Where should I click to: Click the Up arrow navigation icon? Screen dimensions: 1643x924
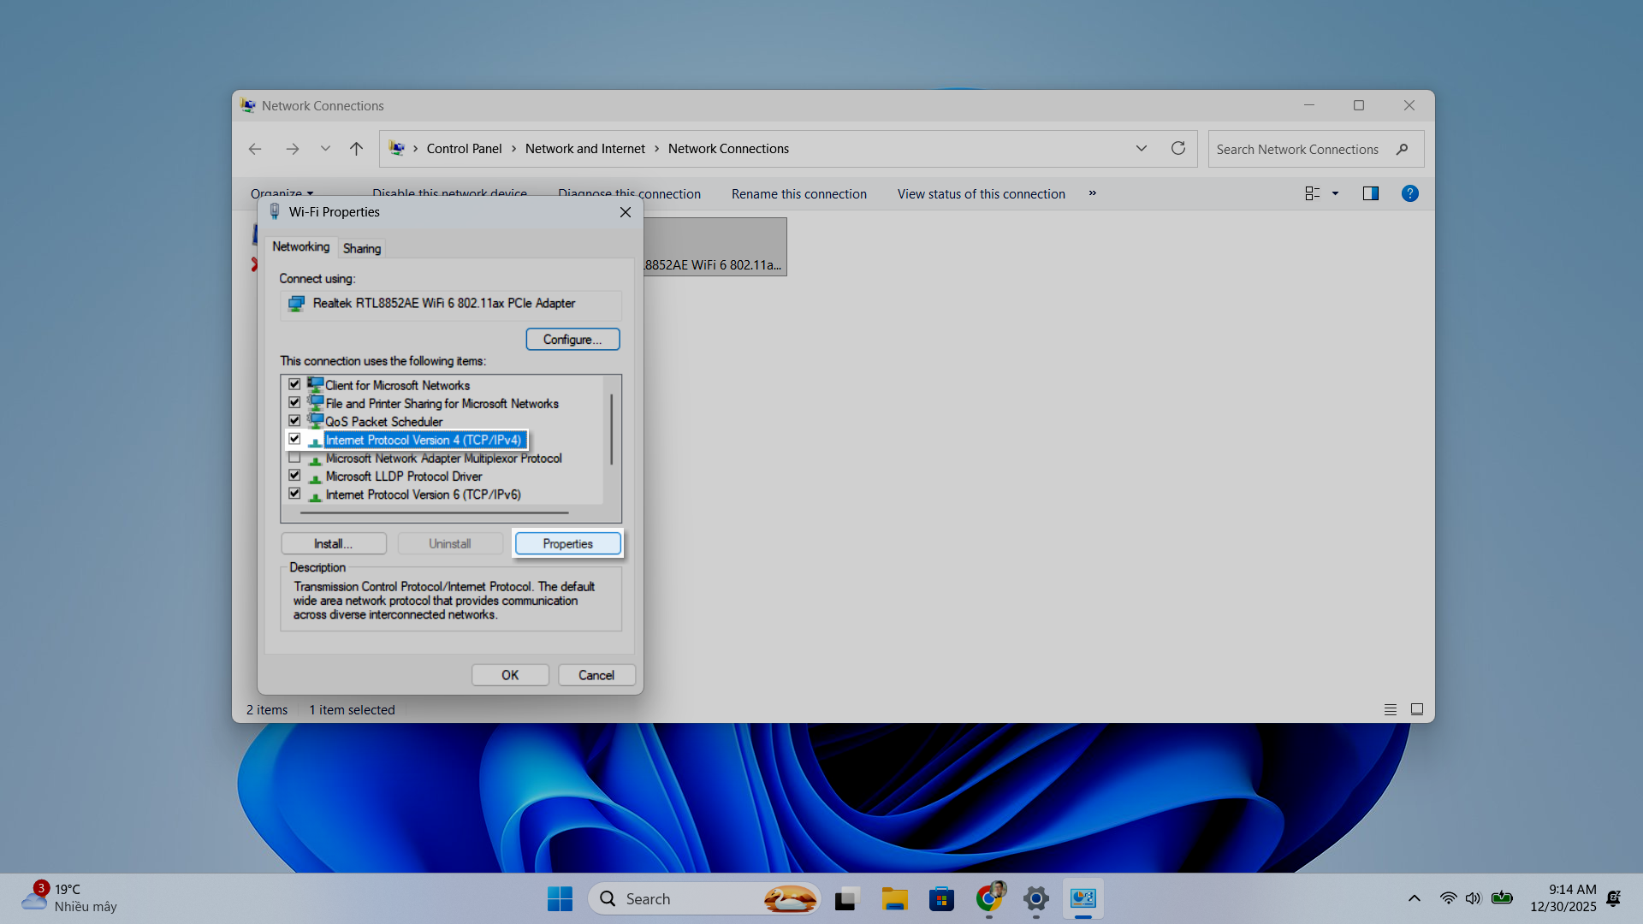356,148
